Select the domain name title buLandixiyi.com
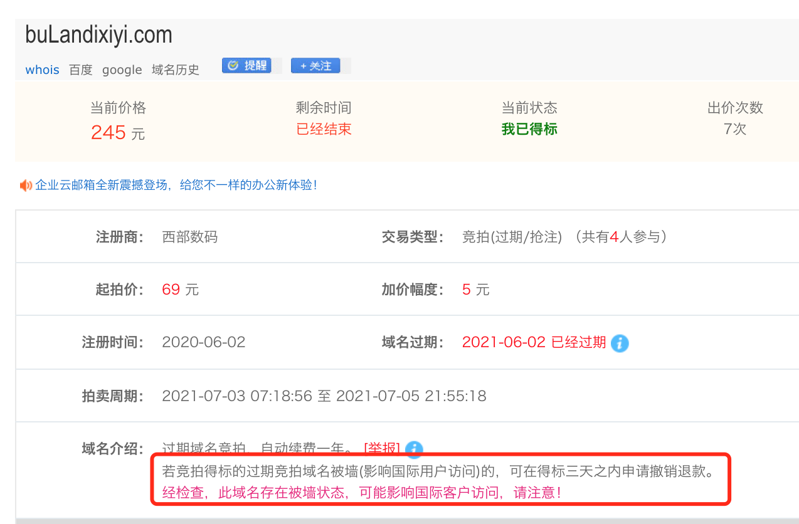The image size is (799, 524). 98,36
